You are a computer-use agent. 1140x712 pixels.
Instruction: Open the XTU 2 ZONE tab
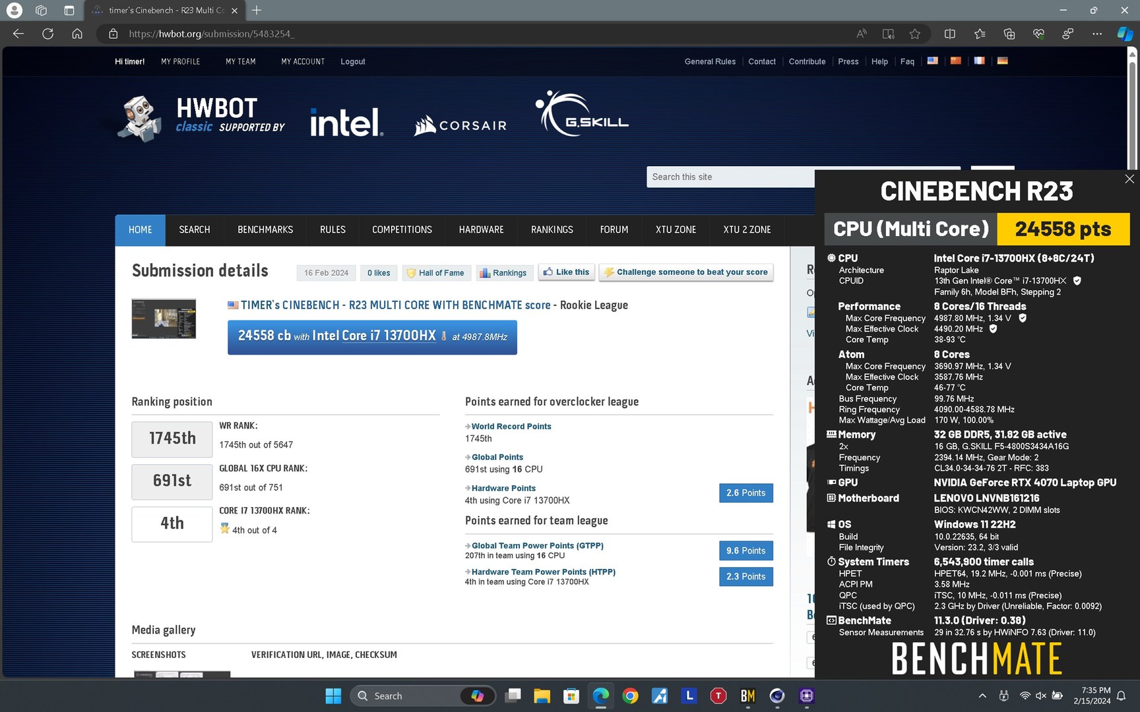click(747, 230)
